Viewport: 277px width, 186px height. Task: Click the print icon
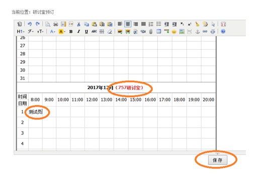(x=56, y=24)
